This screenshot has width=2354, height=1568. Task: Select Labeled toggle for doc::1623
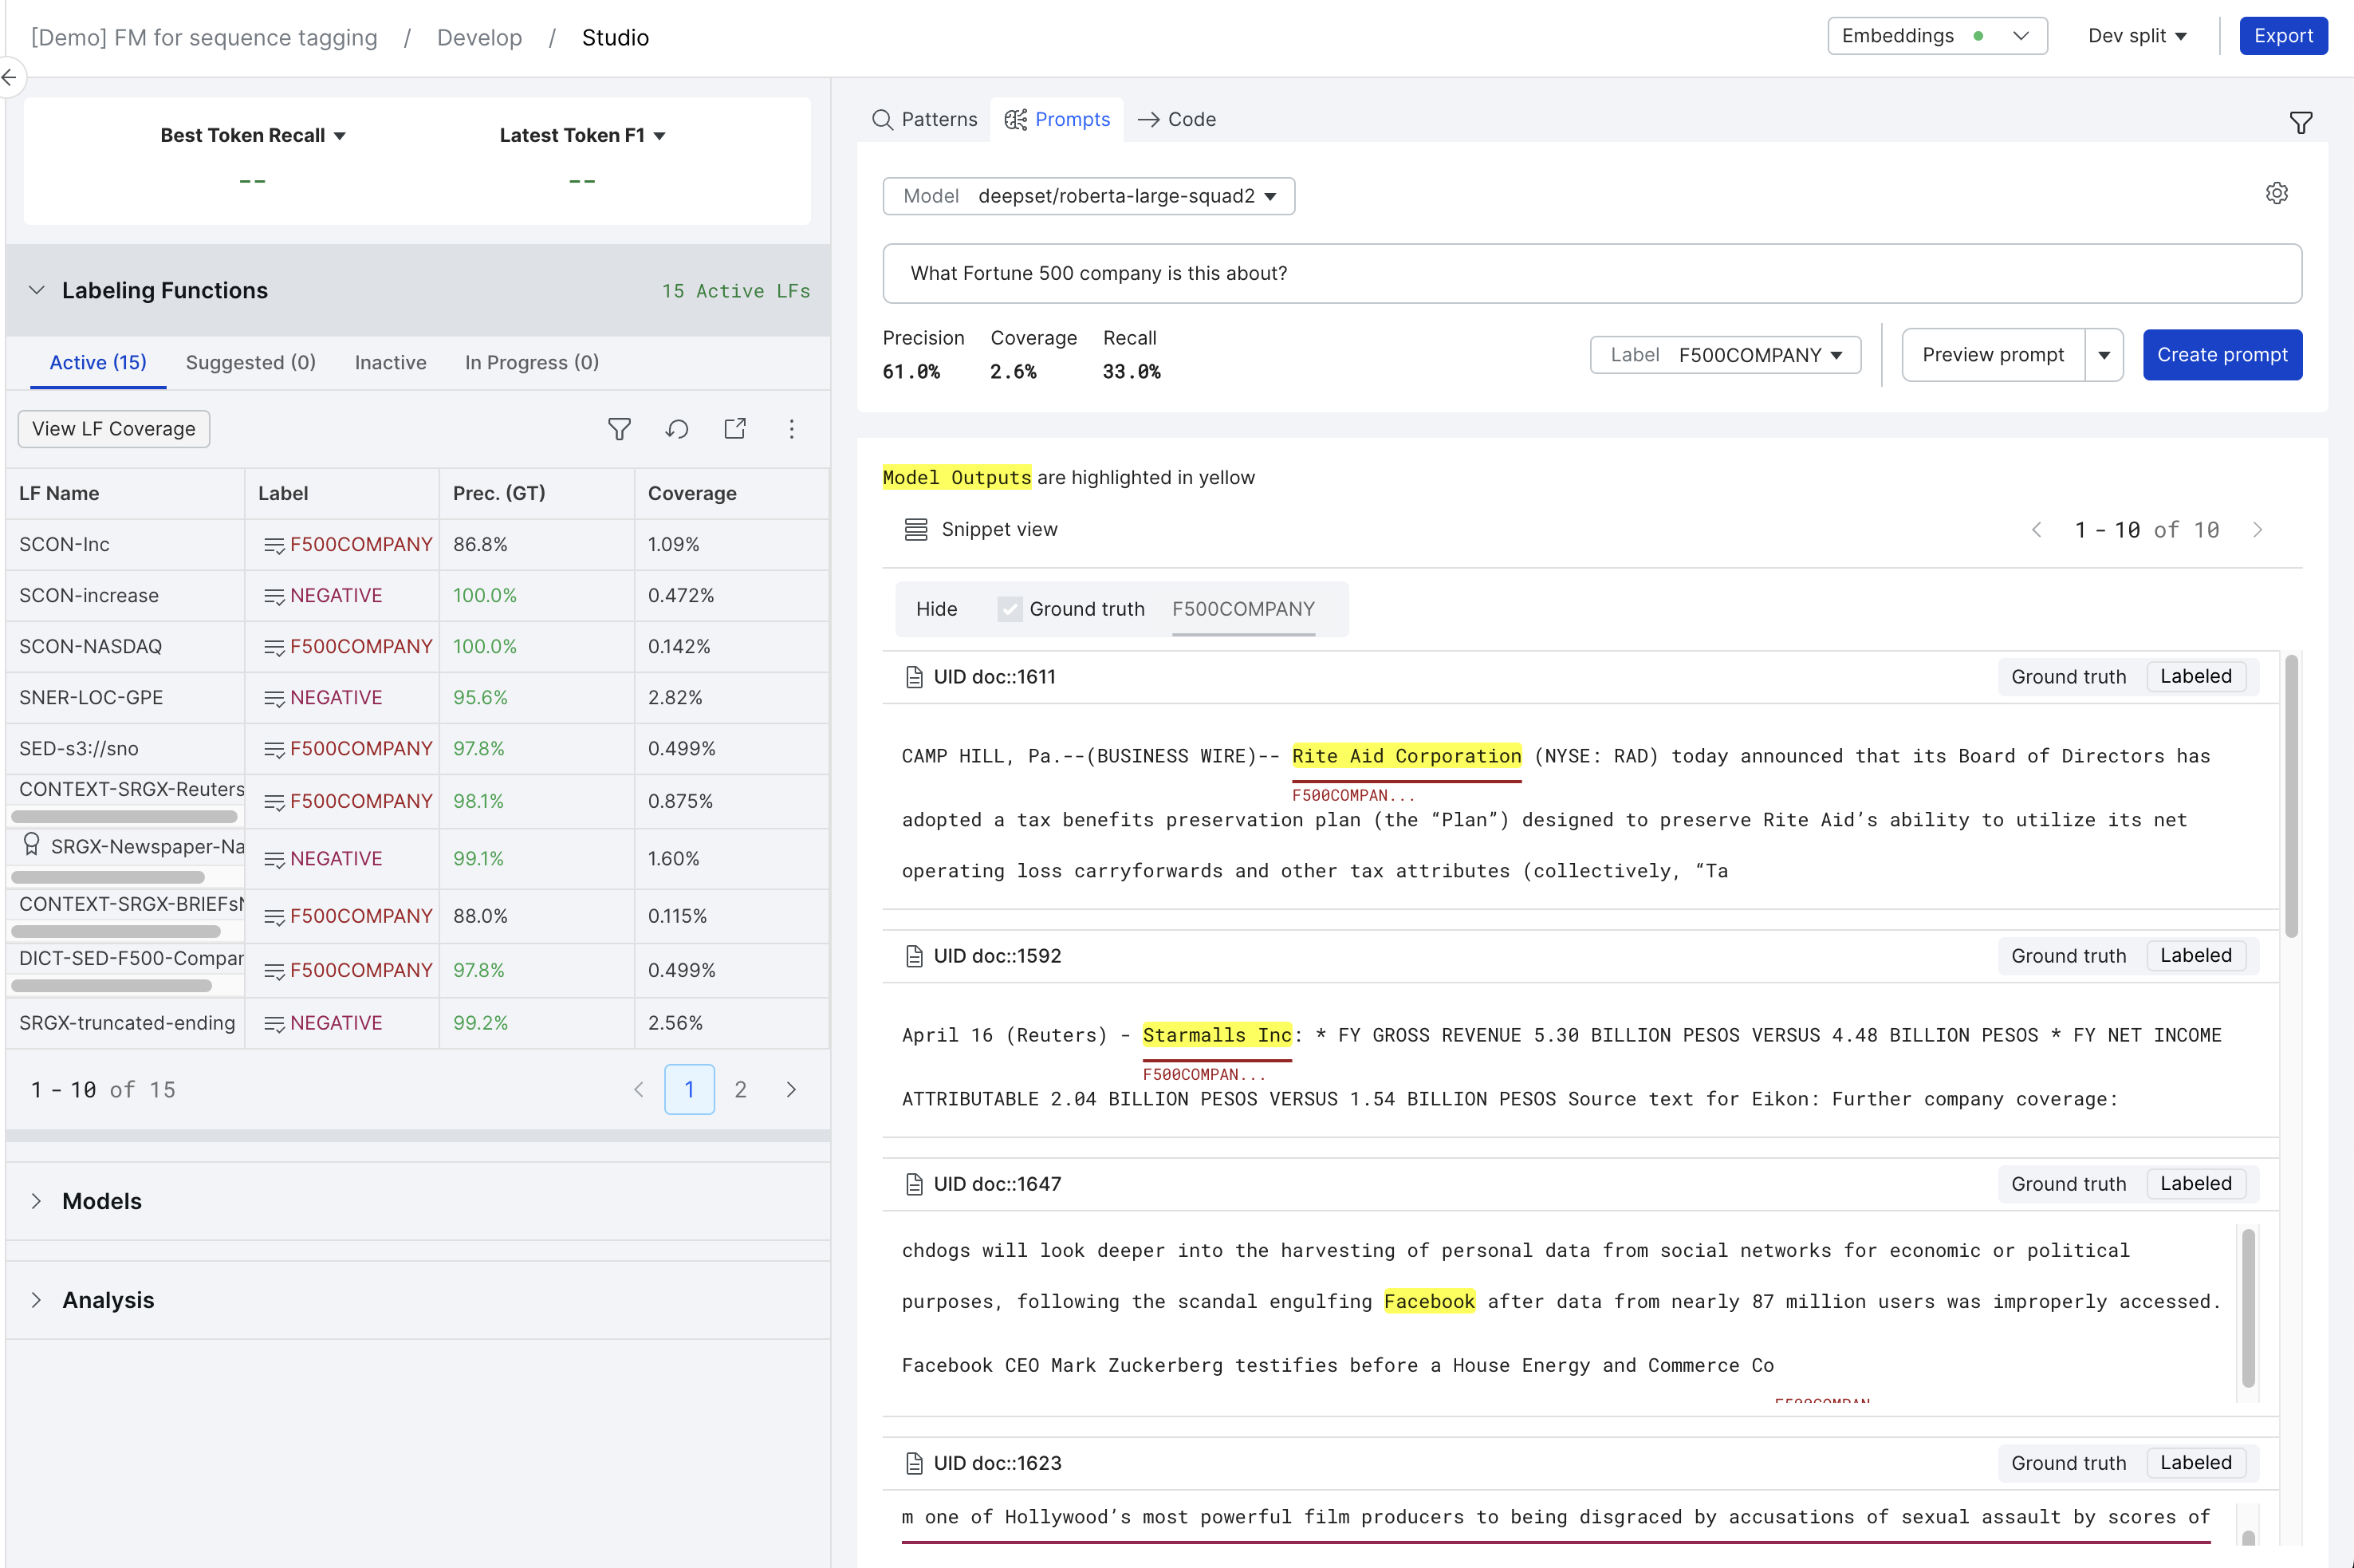[x=2195, y=1463]
